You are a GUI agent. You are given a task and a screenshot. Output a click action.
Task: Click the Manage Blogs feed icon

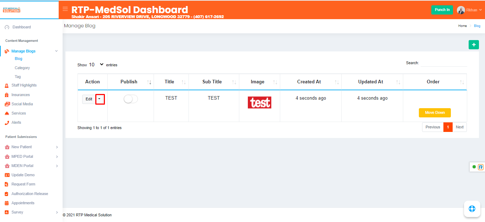point(7,51)
